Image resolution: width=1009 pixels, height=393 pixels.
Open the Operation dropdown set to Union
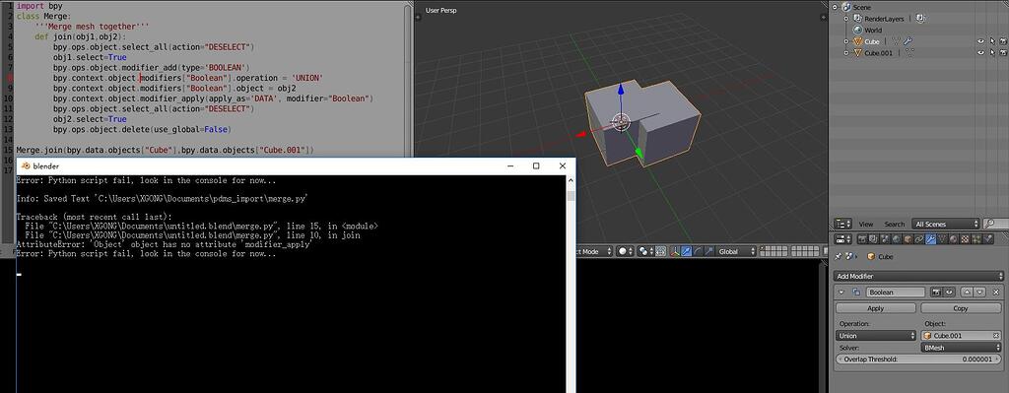click(876, 336)
